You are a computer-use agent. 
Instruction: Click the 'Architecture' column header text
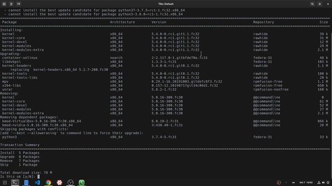pos(122,22)
